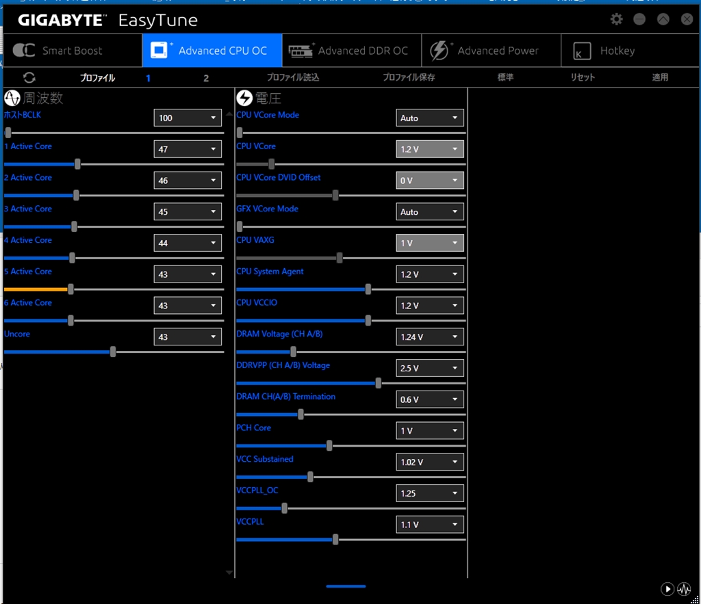Open the EasyTune settings gear

point(617,19)
